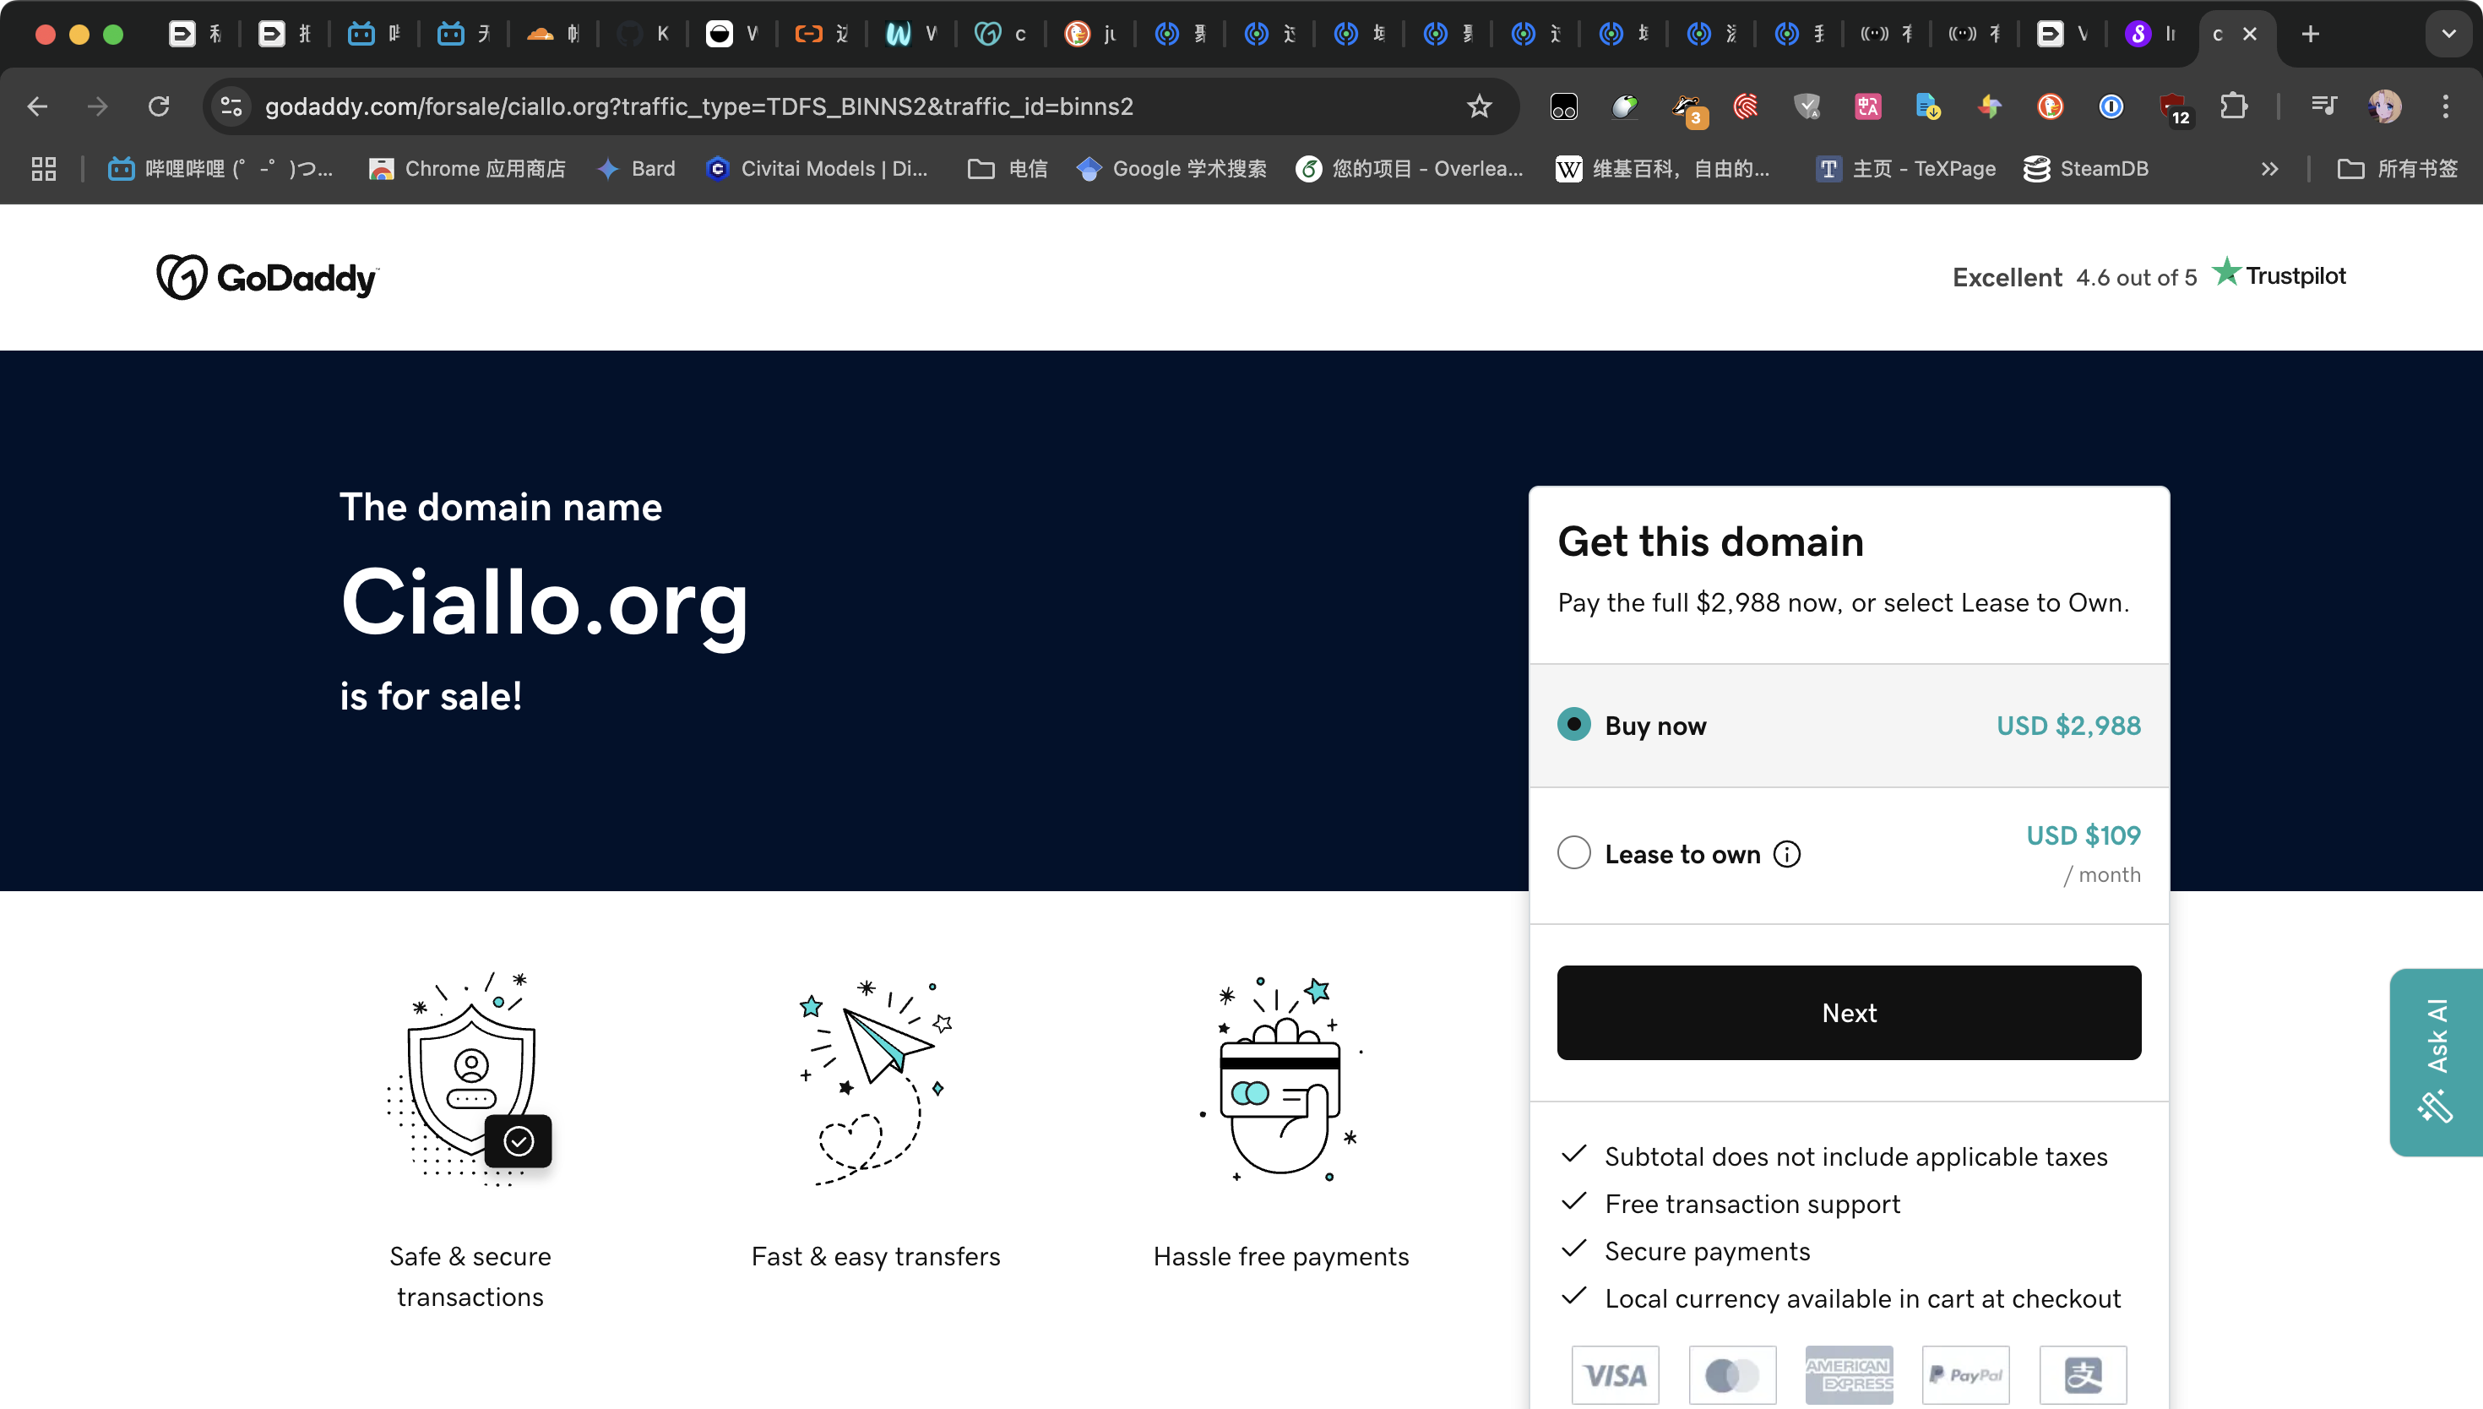Open the Chrome three-dot menu
The height and width of the screenshot is (1409, 2483).
[2445, 106]
